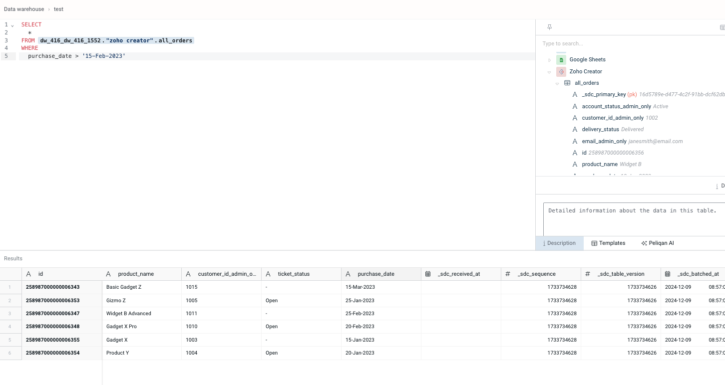Select the 'Basic Gadget Z' cell
Image resolution: width=725 pixels, height=385 pixels.
pyautogui.click(x=142, y=287)
